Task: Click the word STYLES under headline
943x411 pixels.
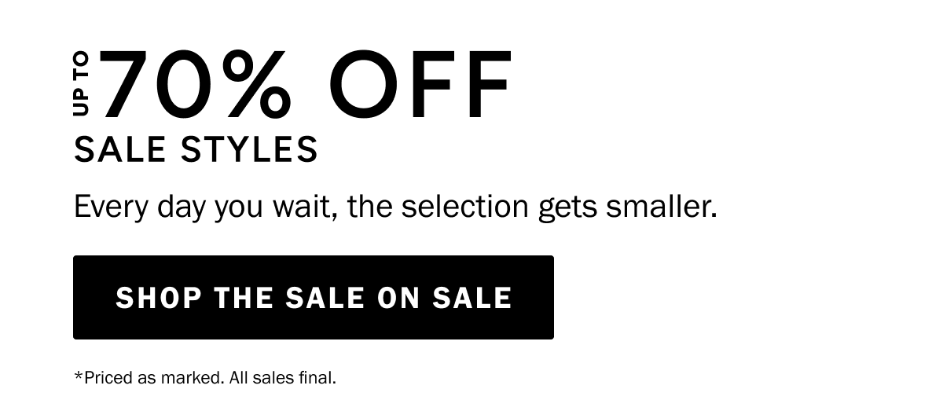Action: click(249, 149)
